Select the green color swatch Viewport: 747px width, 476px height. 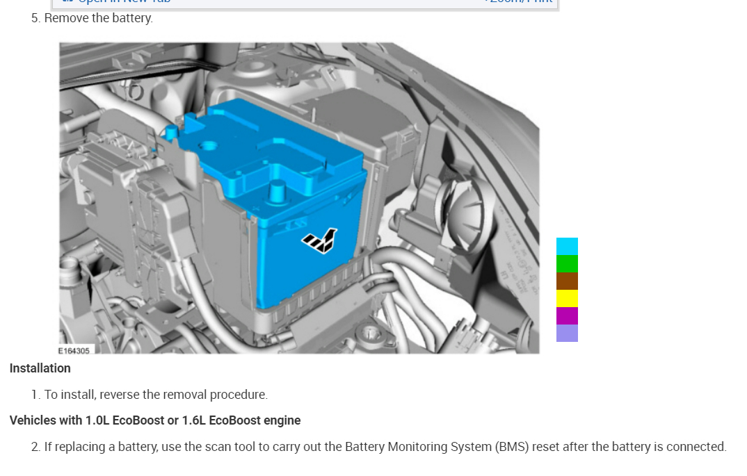(x=567, y=263)
